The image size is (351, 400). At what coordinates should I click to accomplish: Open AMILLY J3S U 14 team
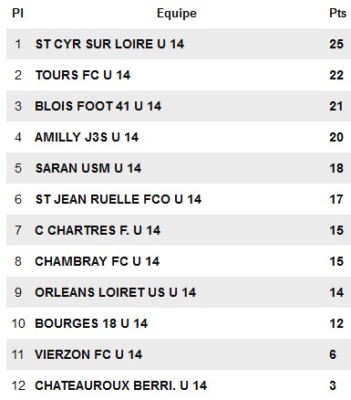point(87,137)
